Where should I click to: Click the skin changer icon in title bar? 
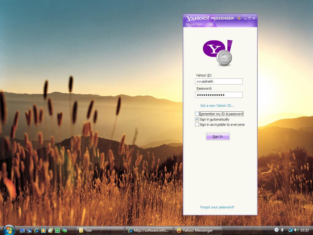(x=239, y=18)
